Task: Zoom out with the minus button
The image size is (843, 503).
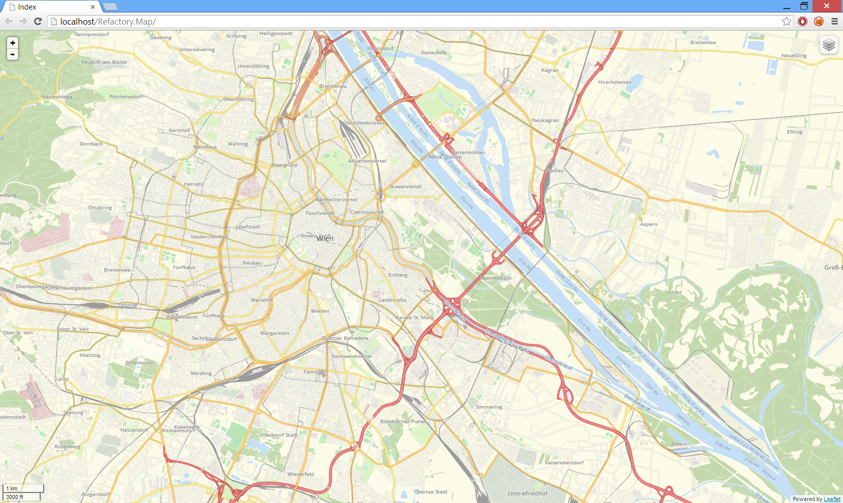Action: click(x=13, y=54)
